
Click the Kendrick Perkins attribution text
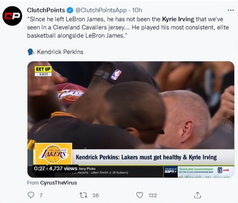pyautogui.click(x=60, y=52)
